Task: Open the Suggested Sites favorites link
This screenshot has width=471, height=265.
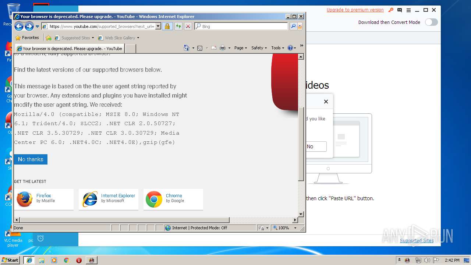Action: (74, 38)
